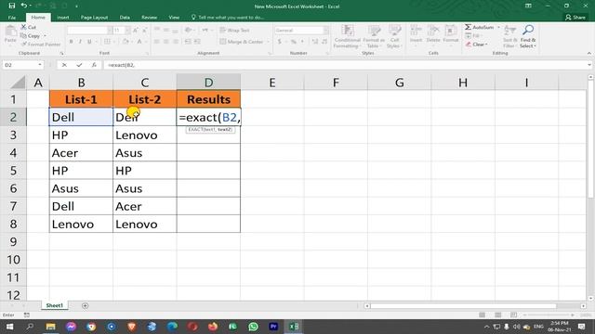This screenshot has height=334, width=595.
Task: Open Cell Styles gallery
Action: click(x=394, y=36)
